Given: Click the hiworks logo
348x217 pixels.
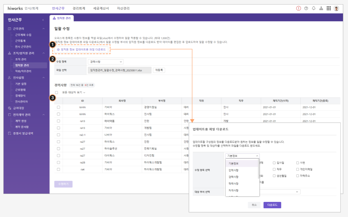Looking at the screenshot, I should [15, 8].
